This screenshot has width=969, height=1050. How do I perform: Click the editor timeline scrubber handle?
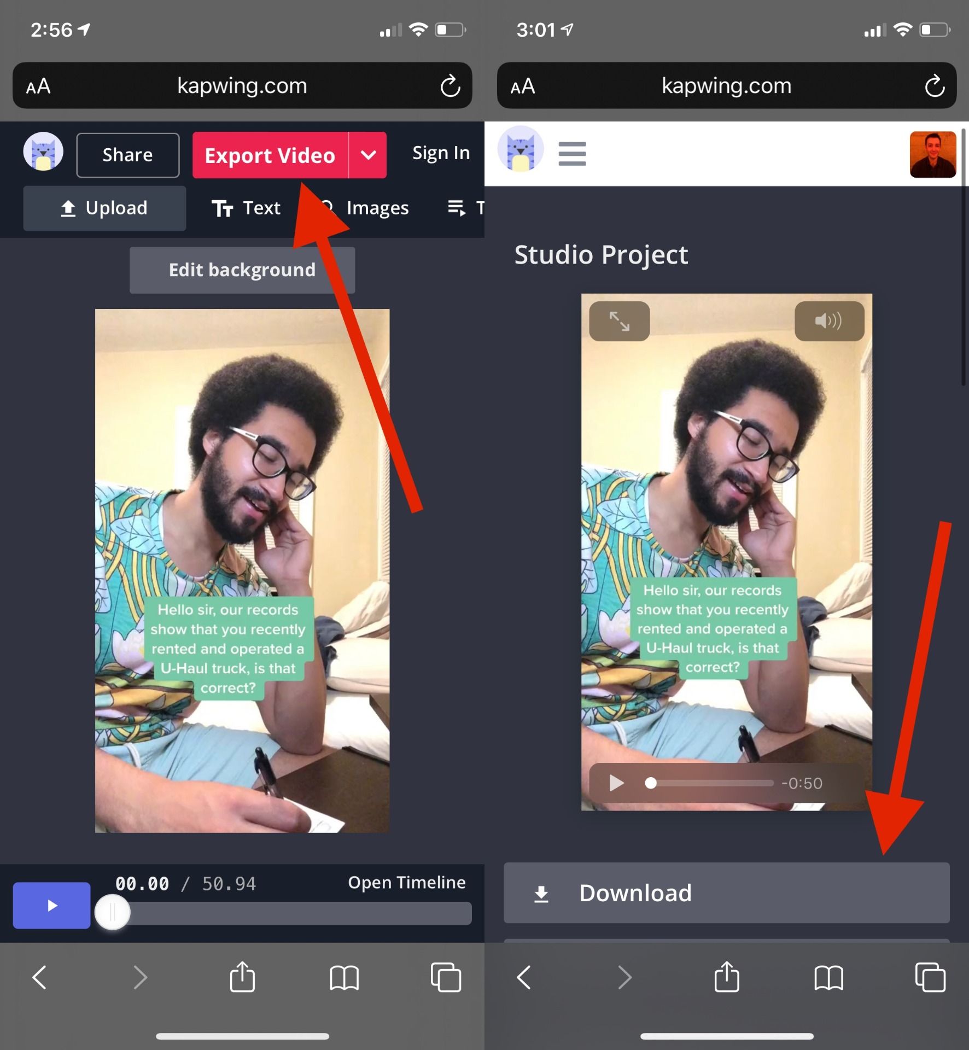pos(113,912)
